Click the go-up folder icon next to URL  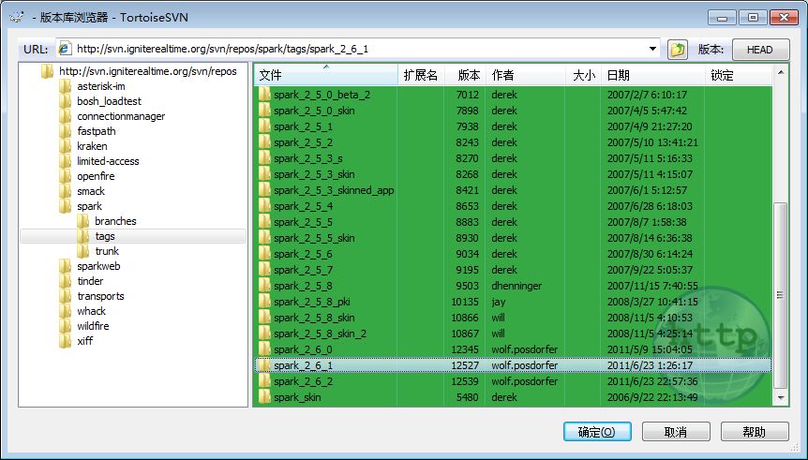tap(678, 50)
